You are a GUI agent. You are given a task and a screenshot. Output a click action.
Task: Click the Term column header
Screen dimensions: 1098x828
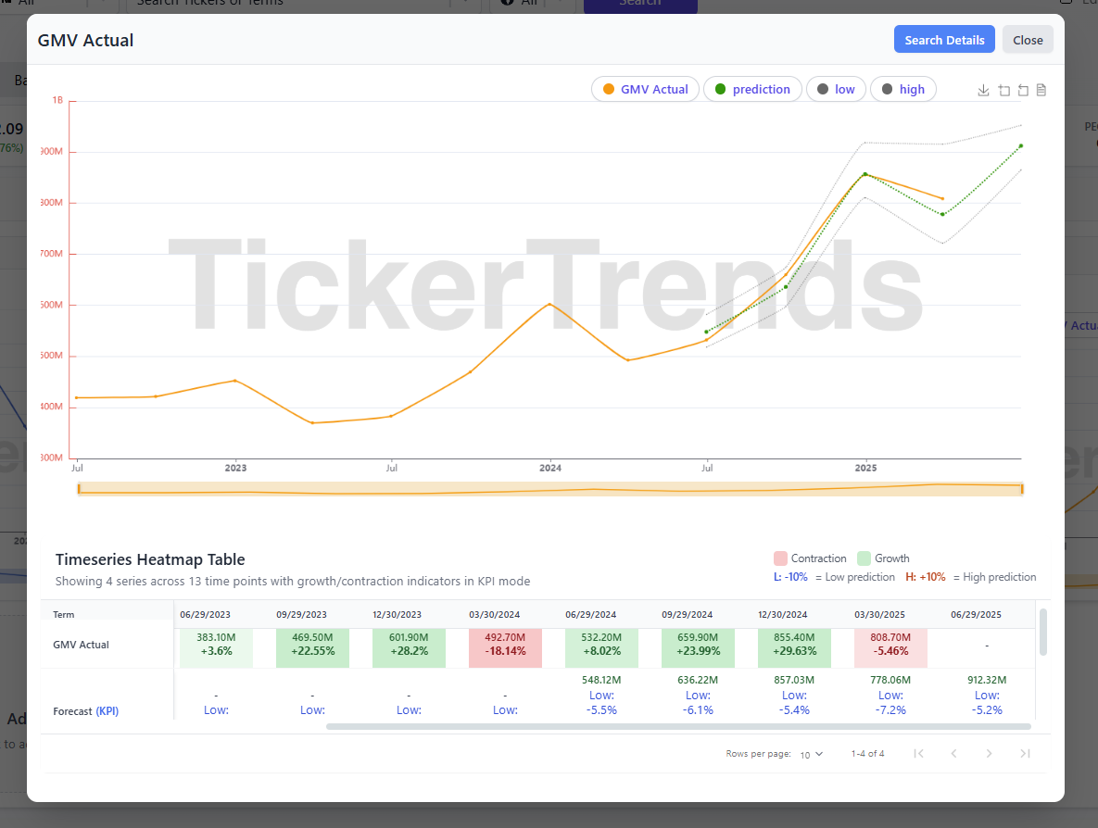coord(64,615)
